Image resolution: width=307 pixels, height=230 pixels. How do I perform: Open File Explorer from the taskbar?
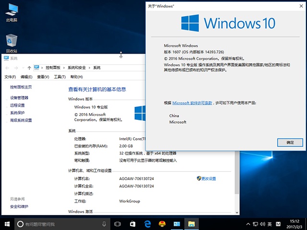coord(191,224)
